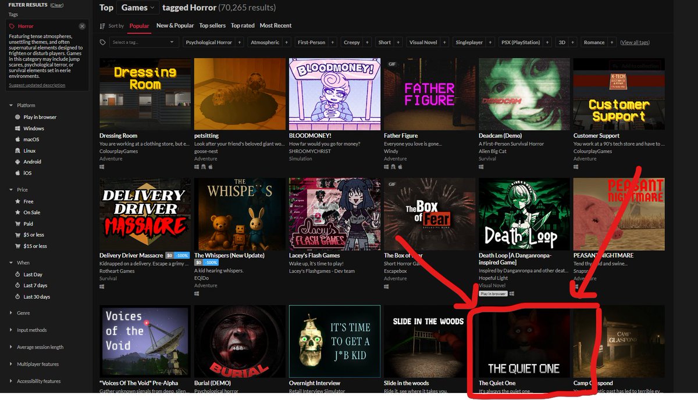
Task: Click the Windows icon under Customer Support
Action: coord(576,166)
